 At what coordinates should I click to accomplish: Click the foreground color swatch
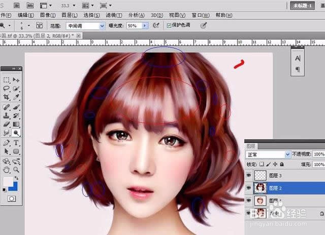coord(8,181)
